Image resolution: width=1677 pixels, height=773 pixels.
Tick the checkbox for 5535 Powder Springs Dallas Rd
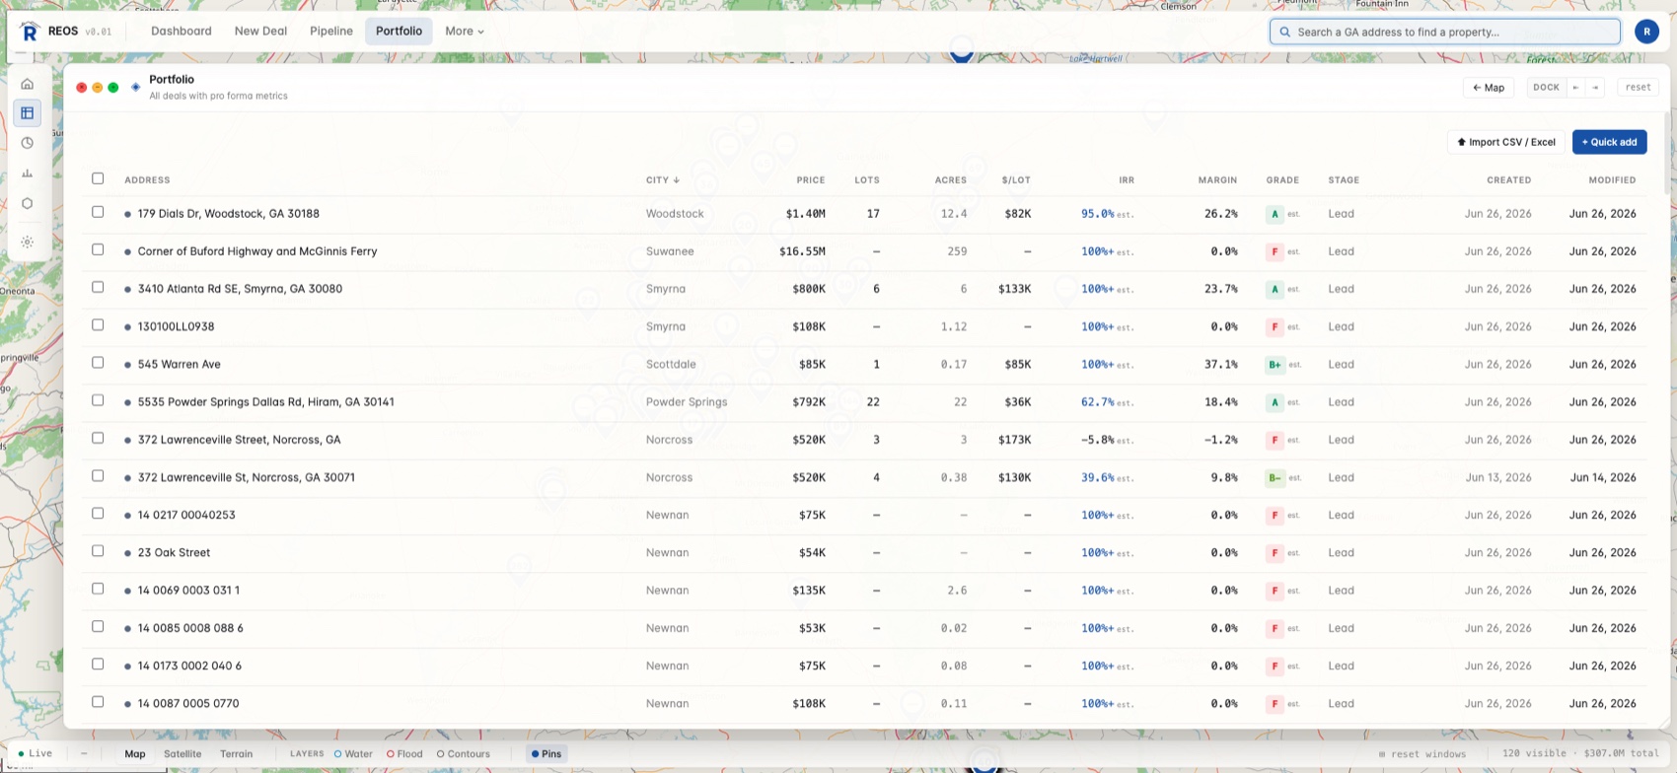pos(98,400)
